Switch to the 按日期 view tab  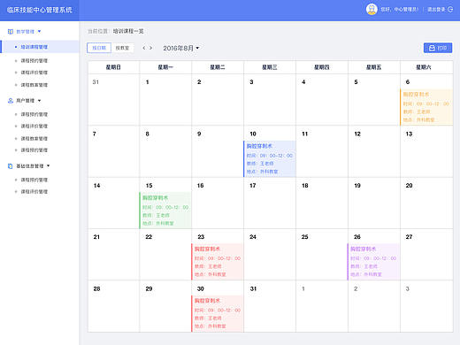pyautogui.click(x=99, y=48)
